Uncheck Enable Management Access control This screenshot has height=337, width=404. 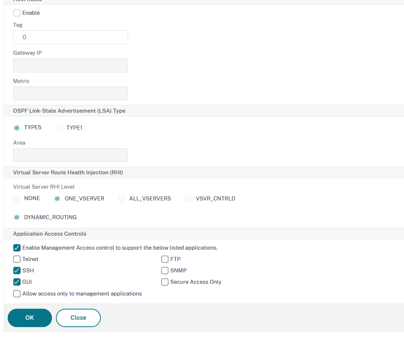(x=17, y=248)
